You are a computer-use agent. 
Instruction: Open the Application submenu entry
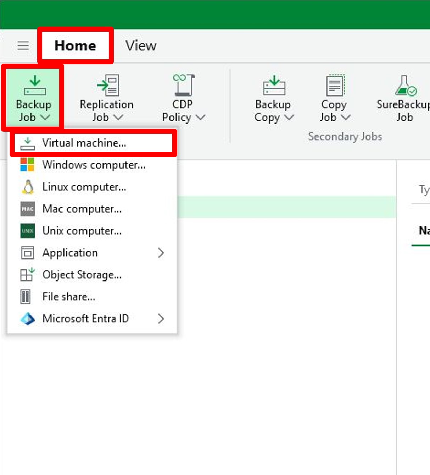[92, 253]
